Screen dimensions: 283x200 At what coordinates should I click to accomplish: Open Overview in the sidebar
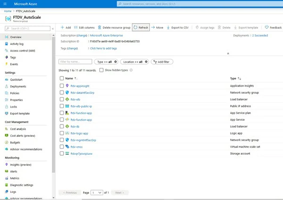tap(26, 37)
